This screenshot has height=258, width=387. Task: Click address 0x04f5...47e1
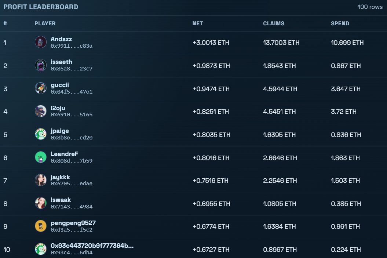(72, 92)
